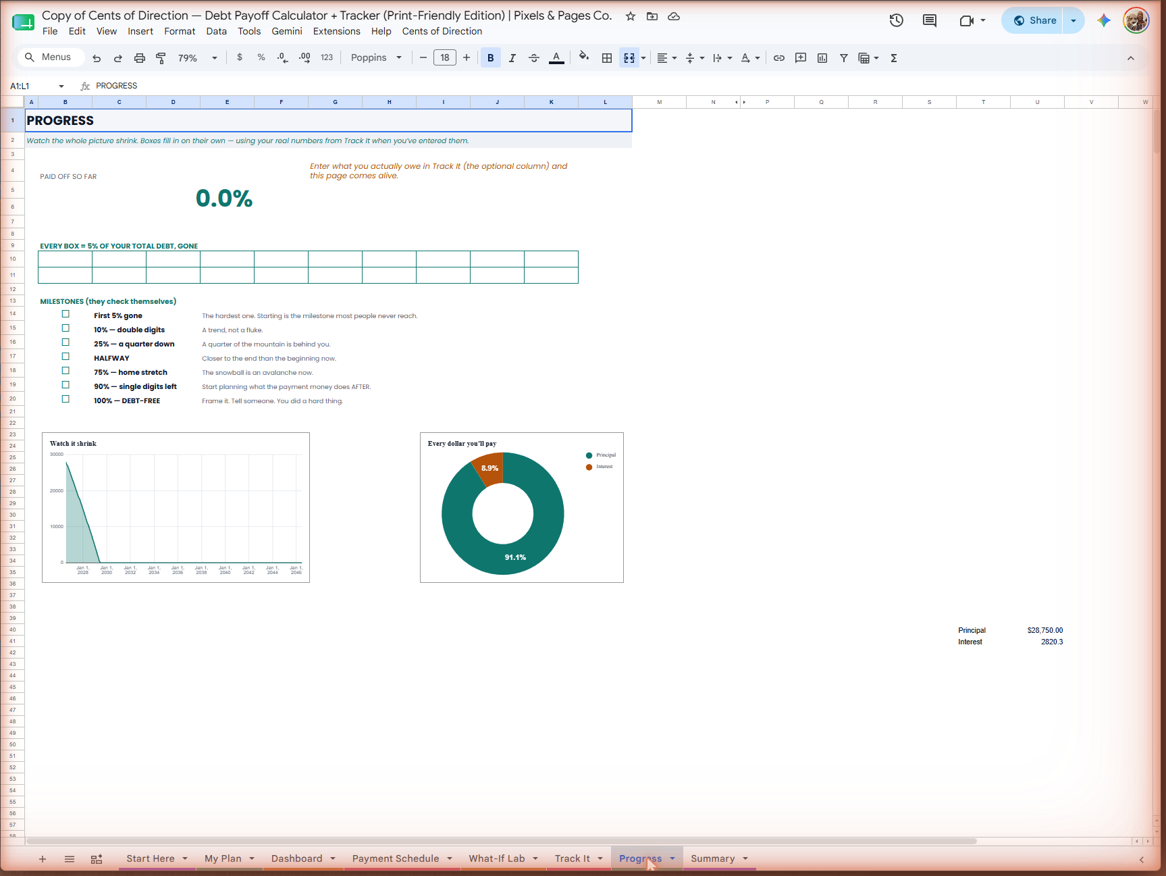Open the Borders tool
Screen dimensions: 1166x876
point(607,58)
